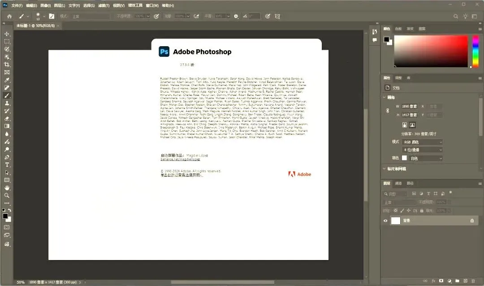Toggle the width-height link chain icon
The image size is (484, 286).
coord(388,111)
